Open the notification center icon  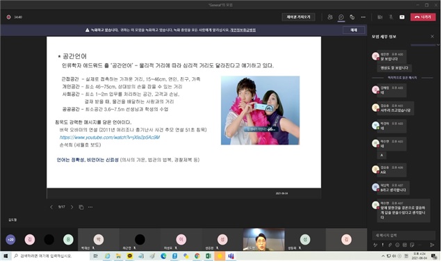[x=434, y=256]
